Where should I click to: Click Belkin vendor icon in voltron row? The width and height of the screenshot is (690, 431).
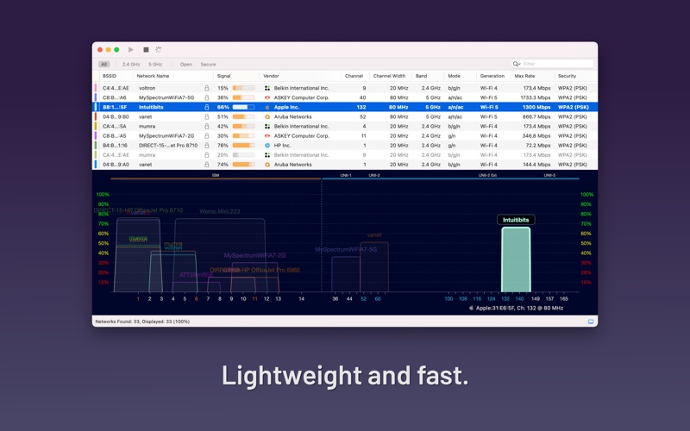[267, 88]
